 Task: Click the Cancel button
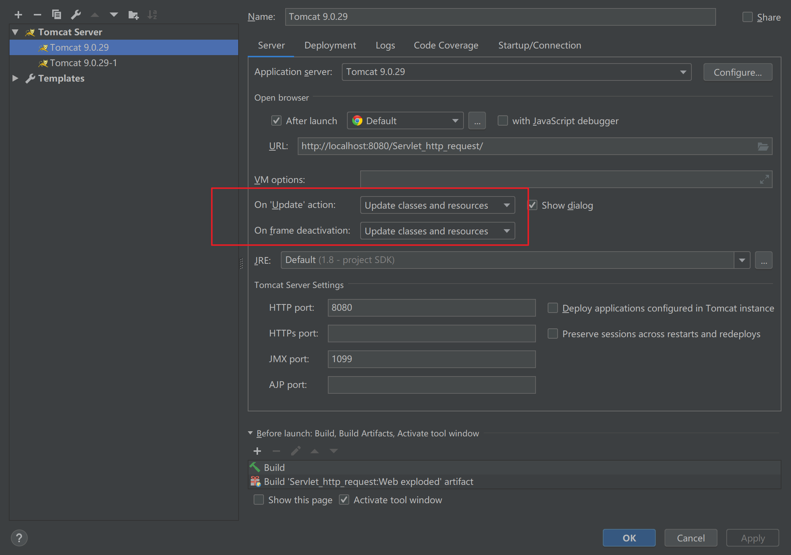coord(691,538)
